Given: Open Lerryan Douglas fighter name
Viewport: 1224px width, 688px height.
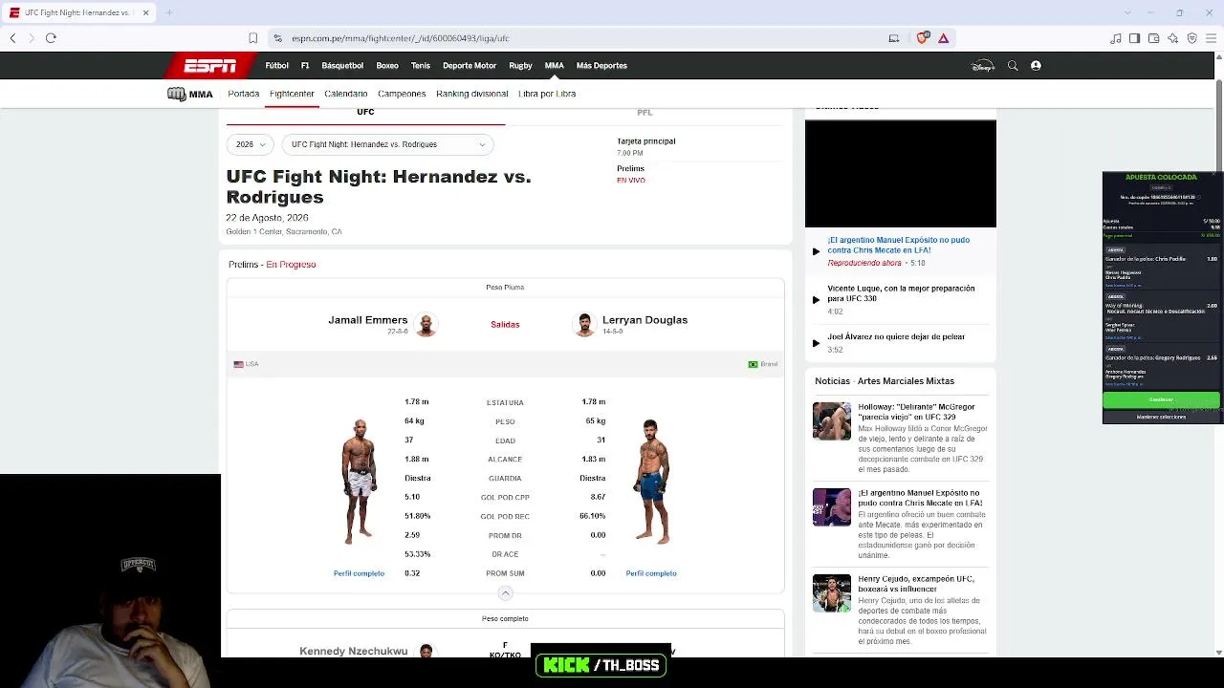Looking at the screenshot, I should tap(645, 320).
